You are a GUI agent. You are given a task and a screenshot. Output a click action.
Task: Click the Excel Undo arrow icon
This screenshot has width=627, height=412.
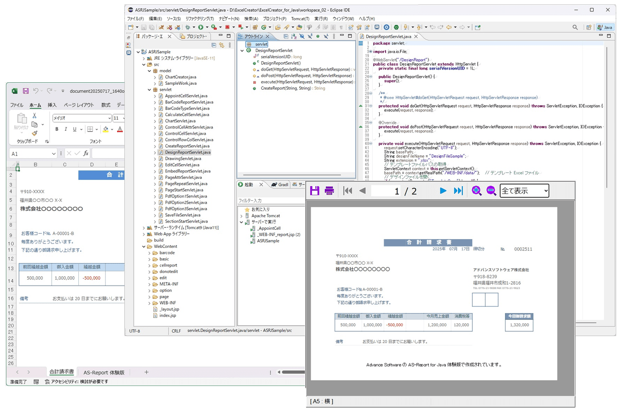click(36, 91)
